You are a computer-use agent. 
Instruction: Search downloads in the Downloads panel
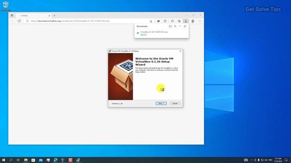pyautogui.click(x=175, y=26)
